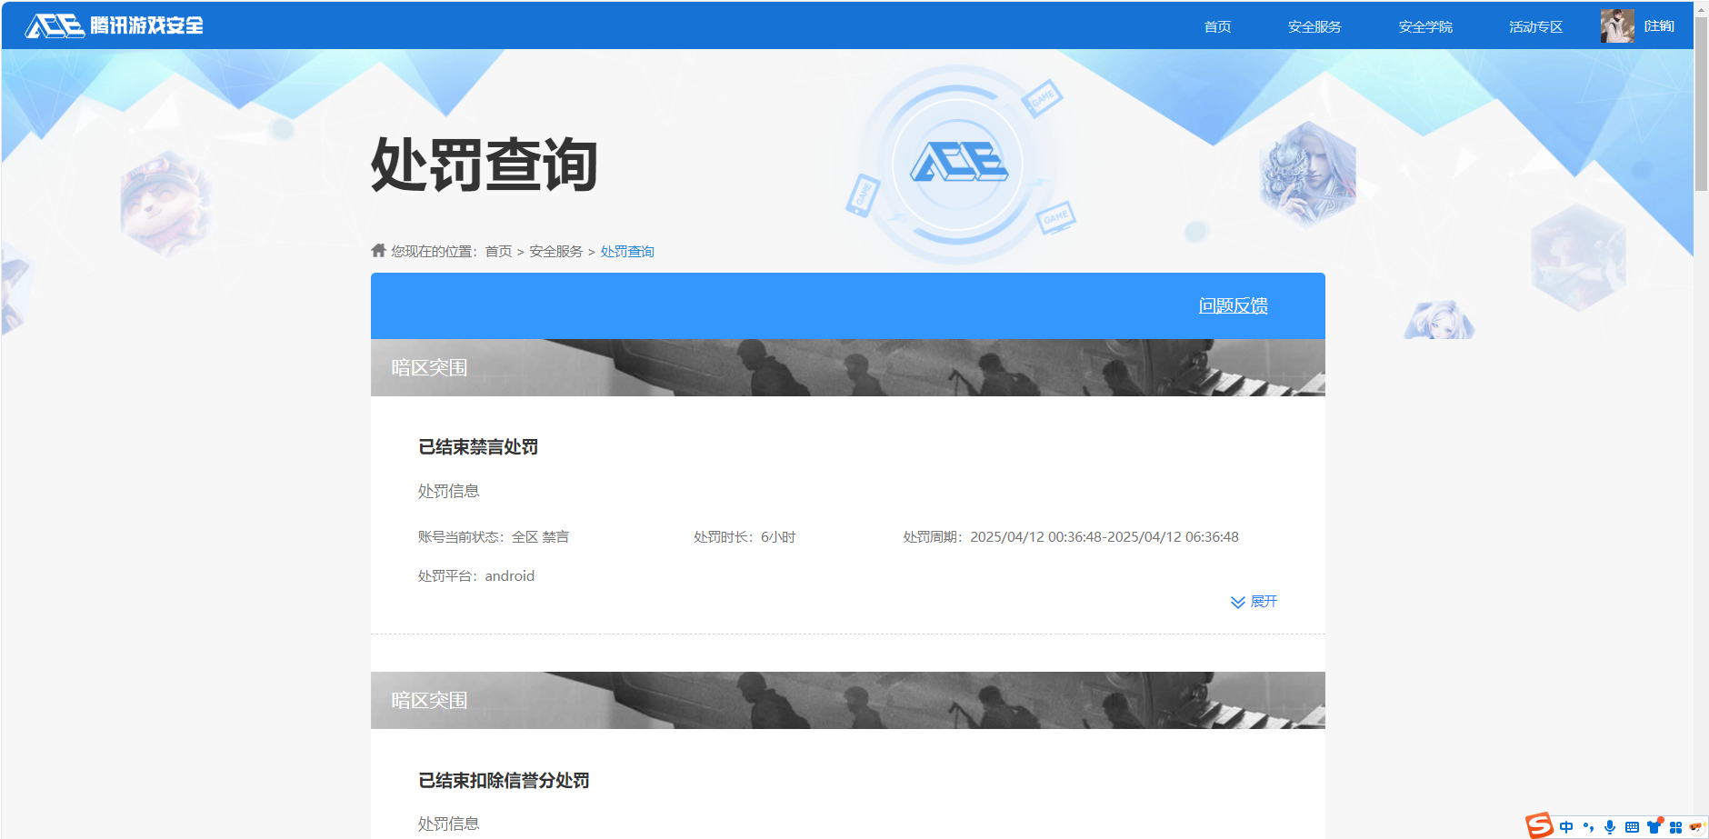Screen dimensions: 1709x839
Task: Click the Sogou input method S logo
Action: tap(1539, 825)
